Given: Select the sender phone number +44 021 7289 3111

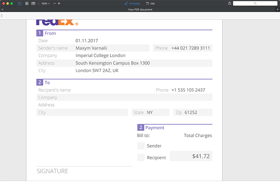Looking at the screenshot, I should (190, 48).
